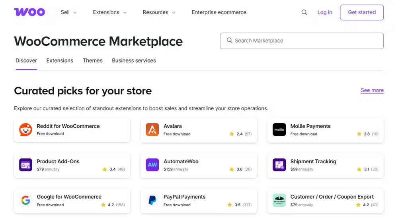398x223 pixels.
Task: Click 'Free download' under Reddit for WooCommerce
Action: [50, 133]
